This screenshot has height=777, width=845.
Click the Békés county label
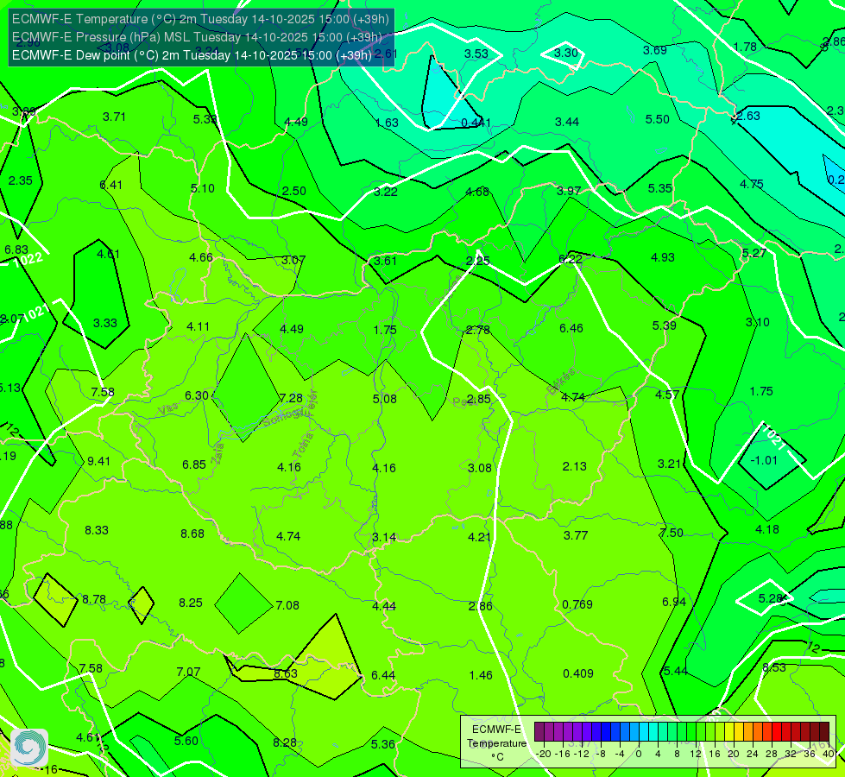tap(560, 382)
